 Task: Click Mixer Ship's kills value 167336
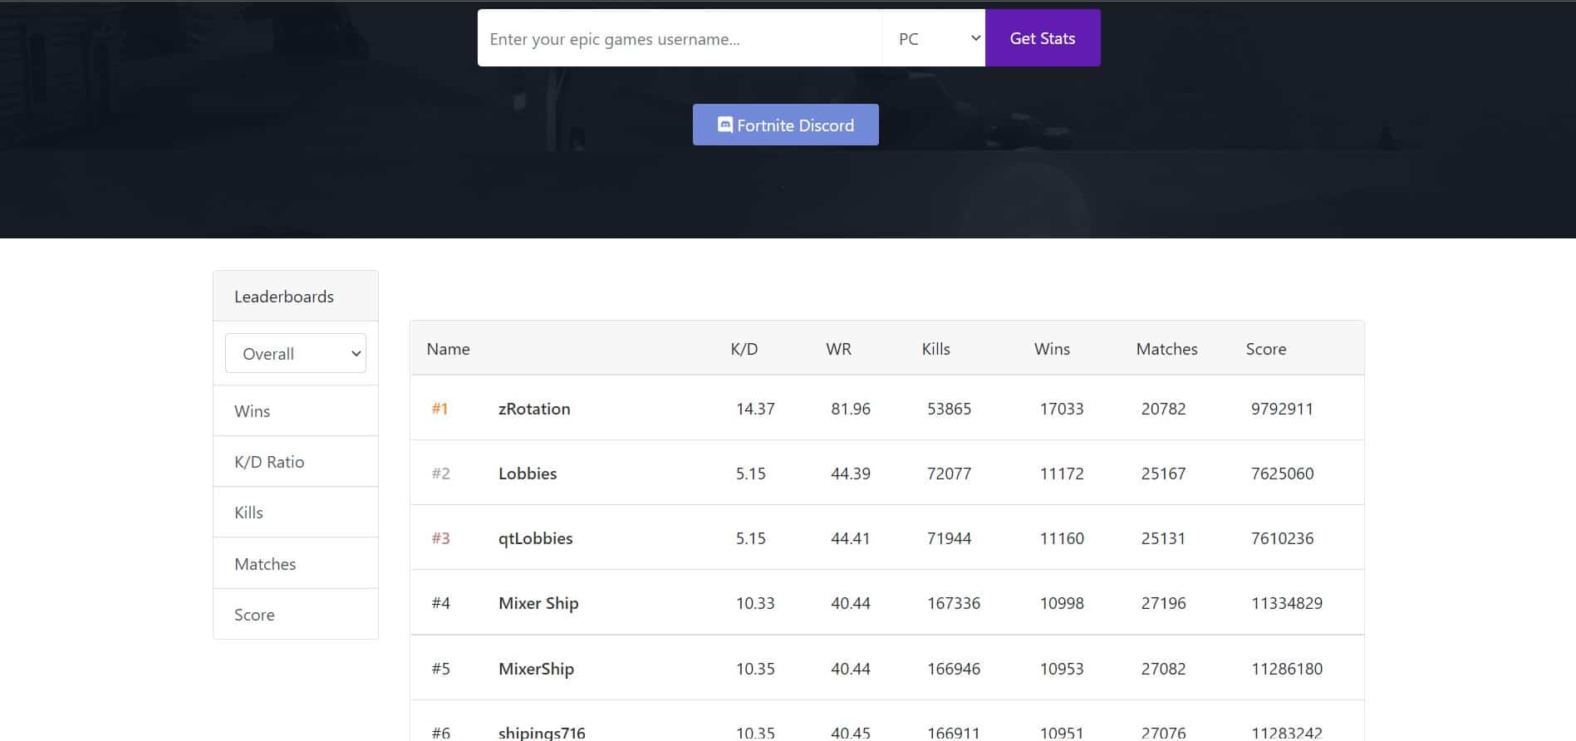pos(954,603)
